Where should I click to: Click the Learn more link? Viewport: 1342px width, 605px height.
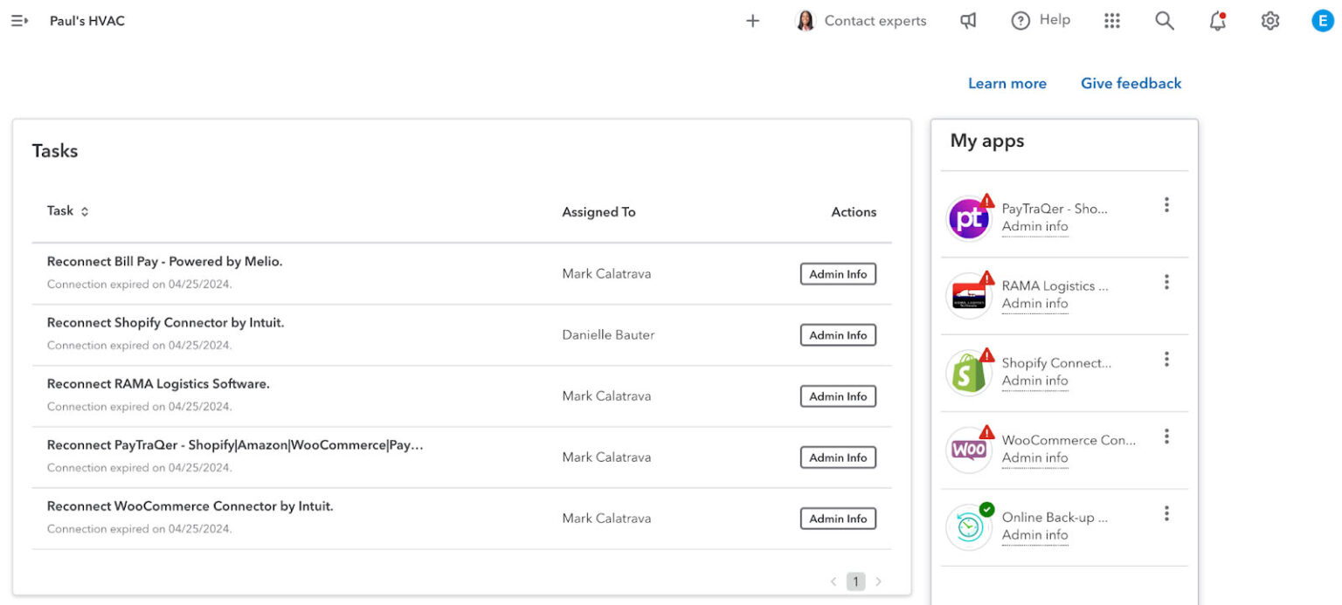click(x=1006, y=83)
